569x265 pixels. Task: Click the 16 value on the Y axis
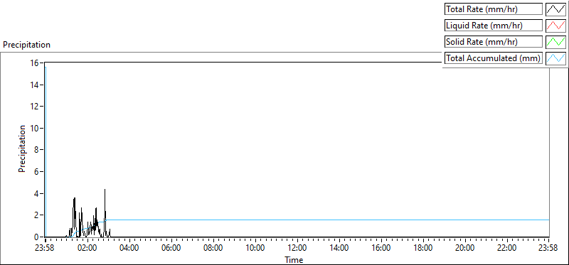tap(34, 63)
